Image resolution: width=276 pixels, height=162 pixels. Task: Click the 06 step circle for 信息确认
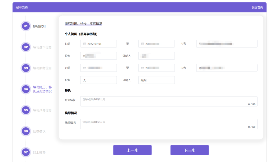tap(26, 131)
